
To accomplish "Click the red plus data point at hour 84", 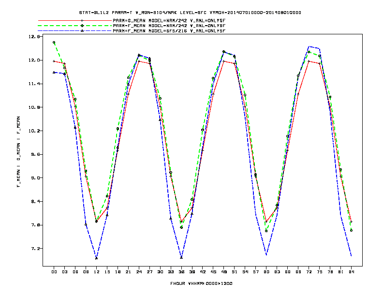I will coord(351,222).
